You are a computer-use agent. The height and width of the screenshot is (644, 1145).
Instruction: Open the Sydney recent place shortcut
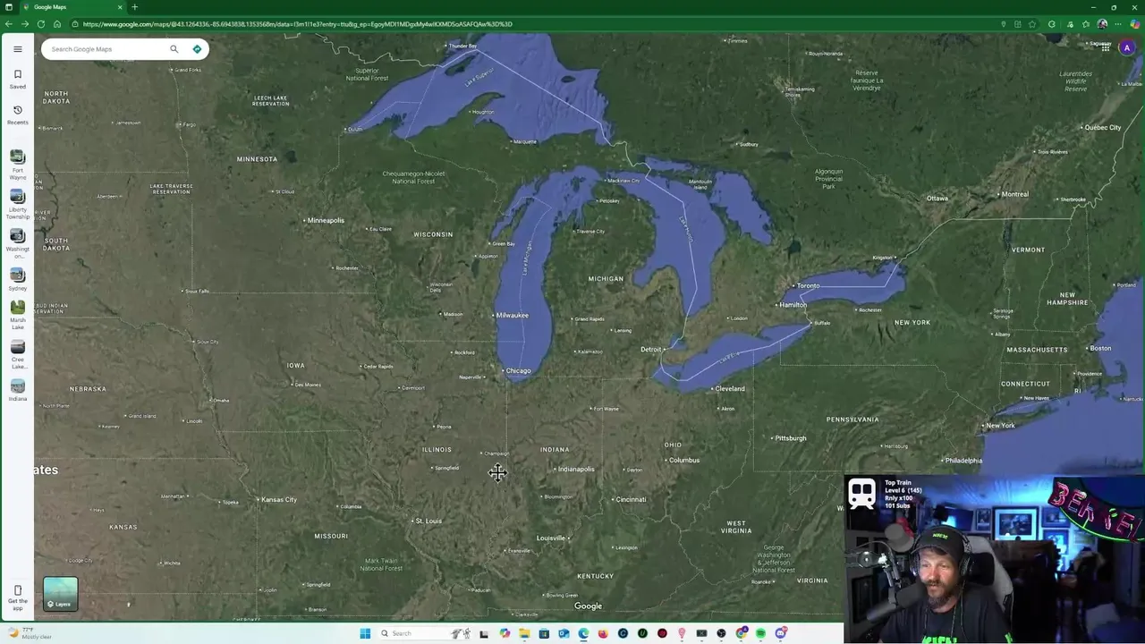pyautogui.click(x=17, y=279)
